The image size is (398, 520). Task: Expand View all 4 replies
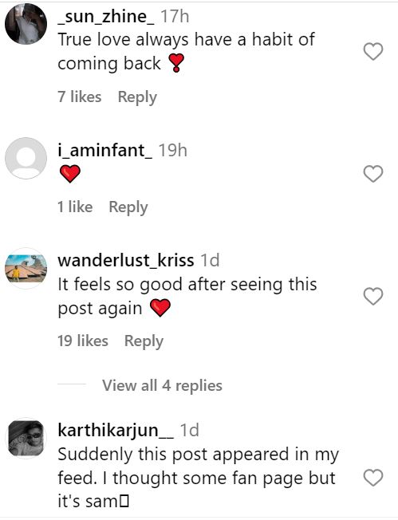(162, 385)
